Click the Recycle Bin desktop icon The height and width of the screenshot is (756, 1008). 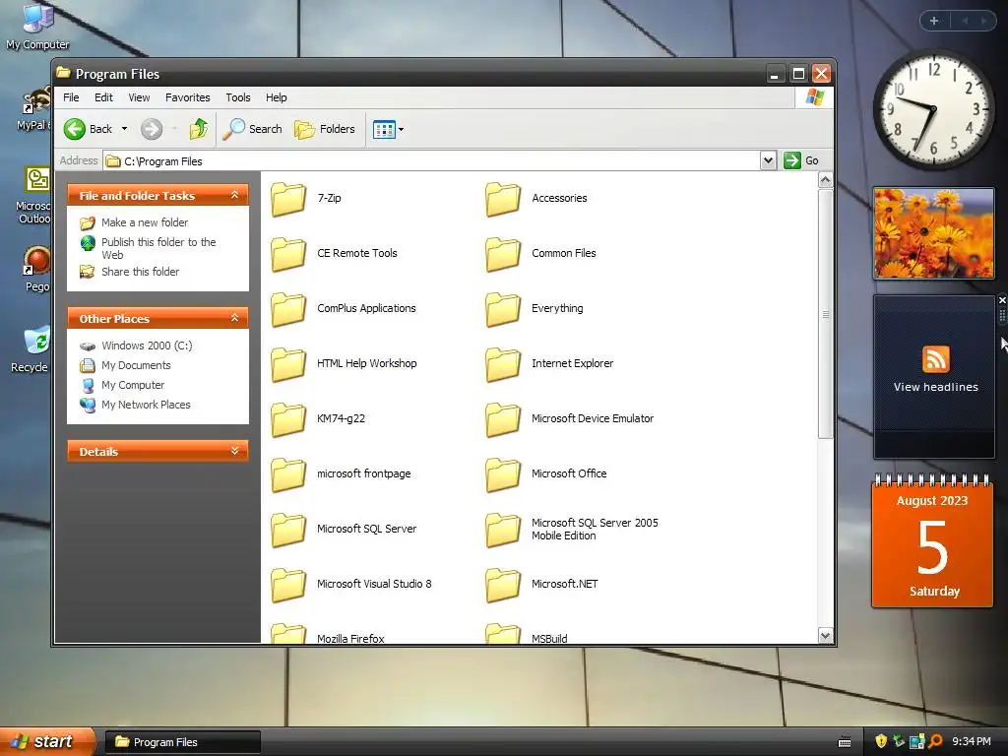[x=36, y=340]
